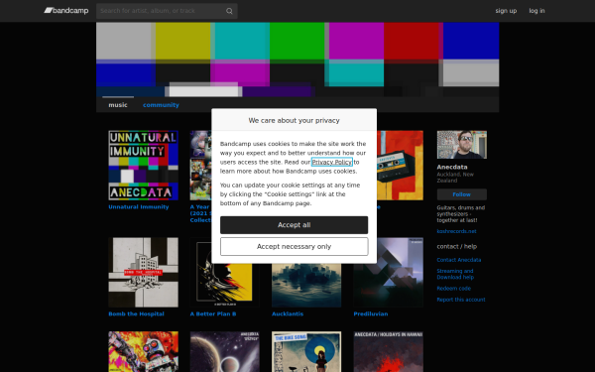This screenshot has width=595, height=372.
Task: Open the Bomb the Hospital title link
Action: (136, 313)
